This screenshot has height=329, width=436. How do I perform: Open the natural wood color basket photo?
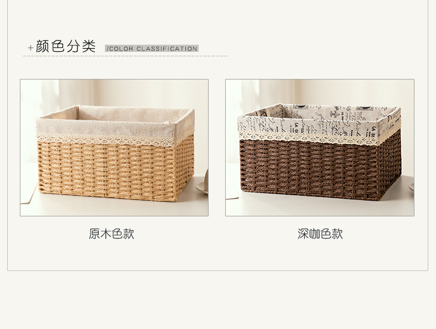[x=114, y=147]
